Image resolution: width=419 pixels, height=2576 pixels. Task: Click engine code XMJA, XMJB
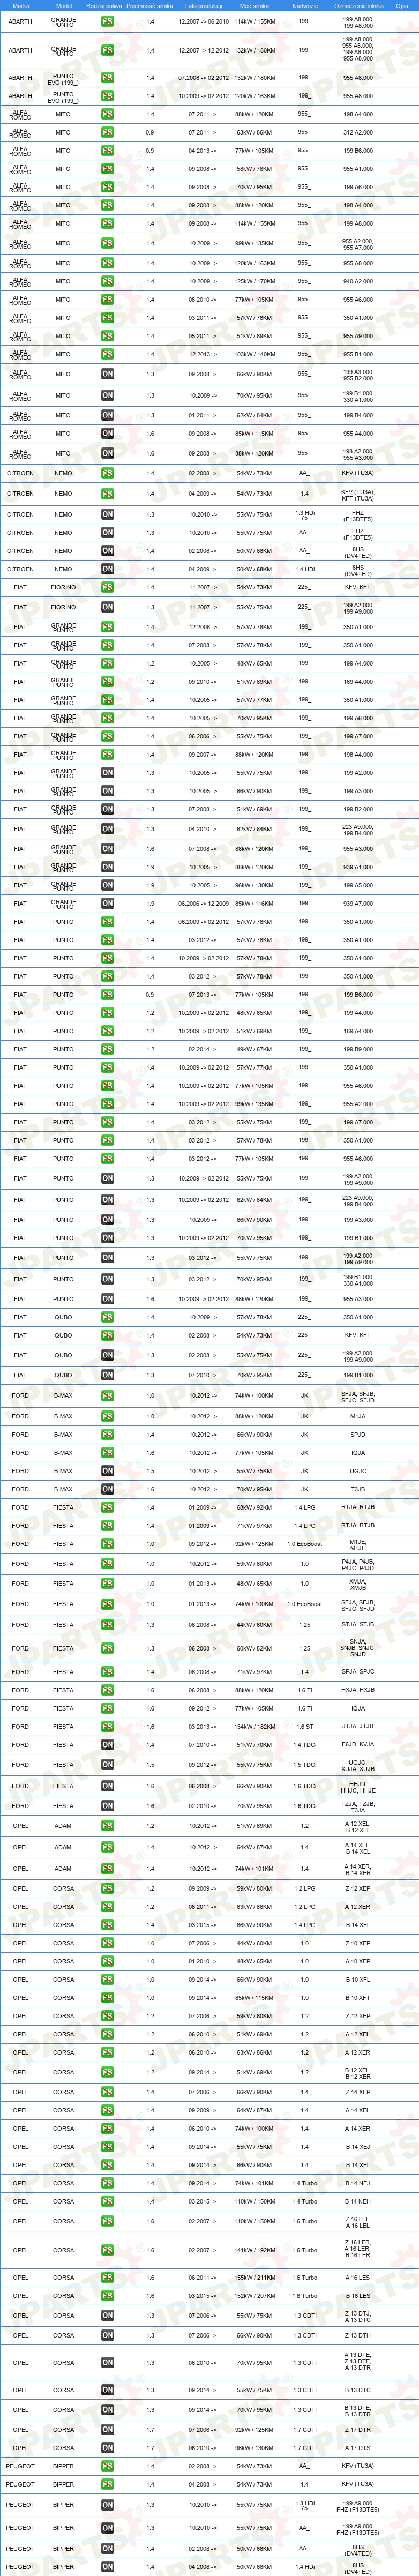click(x=358, y=1585)
